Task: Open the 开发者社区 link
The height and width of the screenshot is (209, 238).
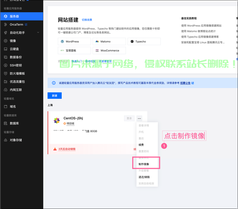Action: tap(105, 61)
